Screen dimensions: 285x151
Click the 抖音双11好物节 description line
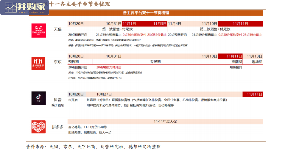pos(157,100)
